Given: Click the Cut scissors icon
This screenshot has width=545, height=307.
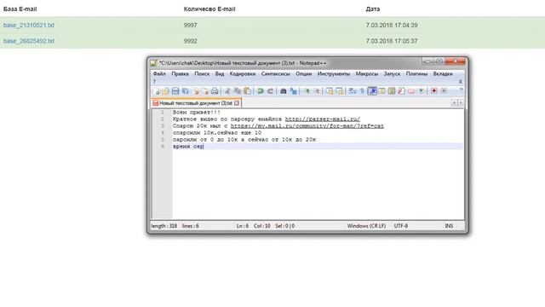Looking at the screenshot, I should click(x=227, y=91).
